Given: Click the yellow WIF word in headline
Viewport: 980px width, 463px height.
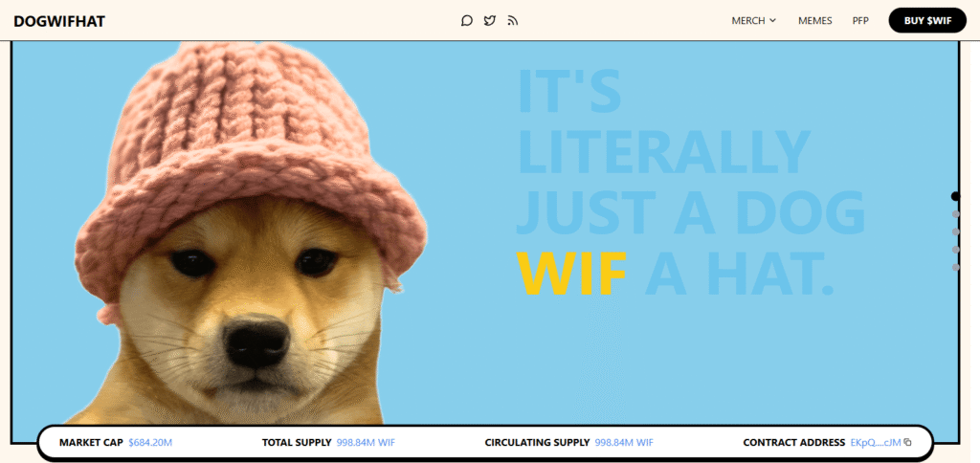Looking at the screenshot, I should coord(572,275).
